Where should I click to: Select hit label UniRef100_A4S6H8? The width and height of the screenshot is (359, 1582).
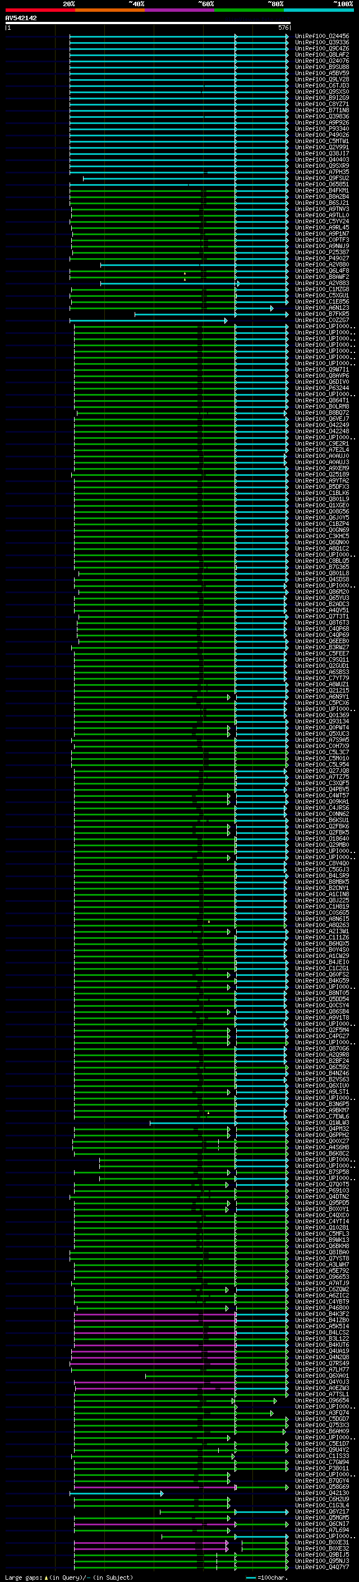coord(322,1147)
